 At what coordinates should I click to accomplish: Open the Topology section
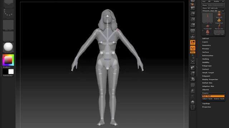pyautogui.click(x=206, y=103)
